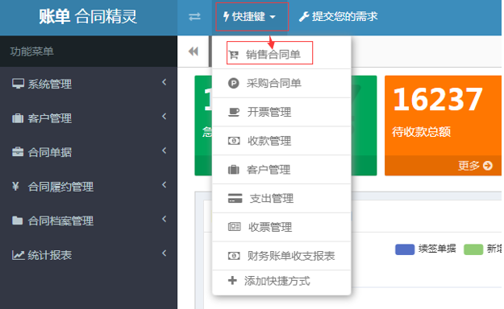Expand the 合同履约管理 chevron
Image resolution: width=504 pixels, height=309 pixels.
[165, 185]
